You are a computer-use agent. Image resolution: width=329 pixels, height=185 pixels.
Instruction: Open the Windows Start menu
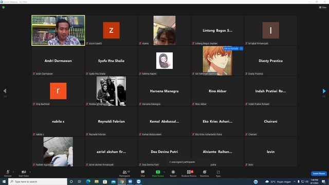[x=4, y=181]
